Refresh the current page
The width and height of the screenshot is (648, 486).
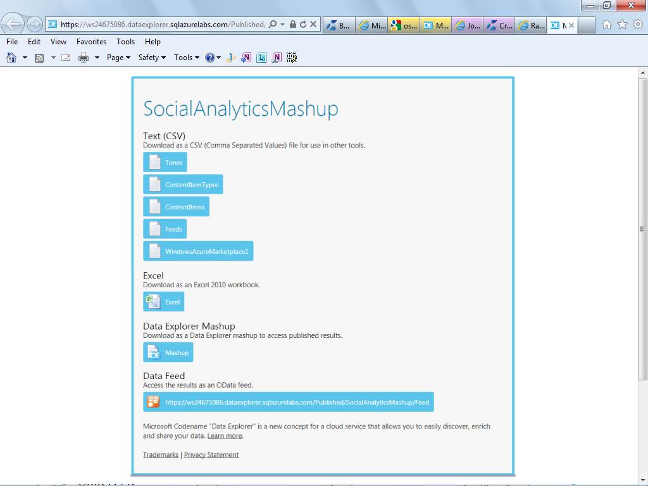click(x=303, y=25)
